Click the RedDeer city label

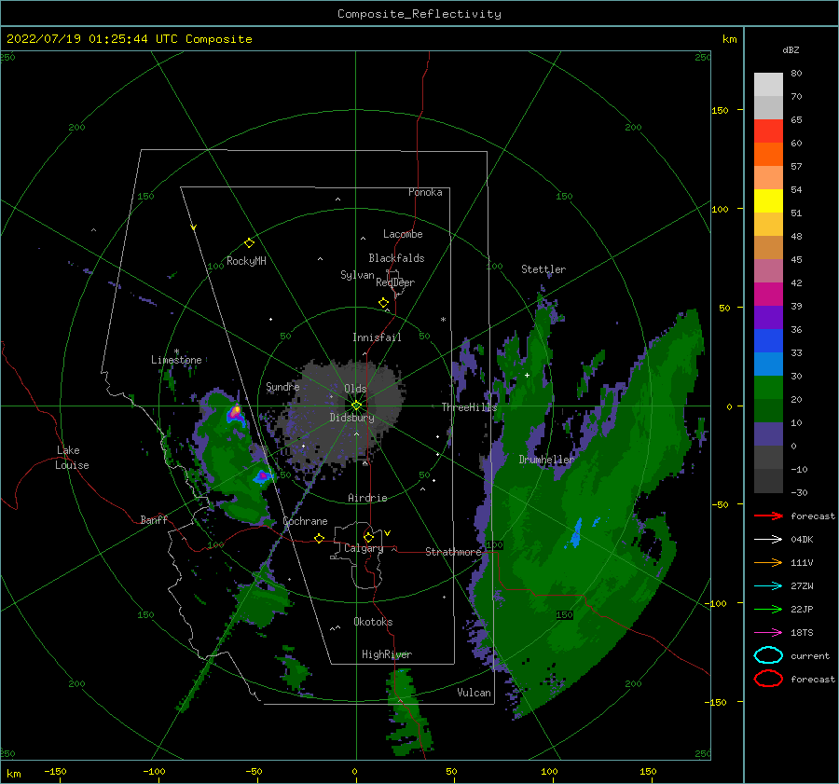(395, 282)
